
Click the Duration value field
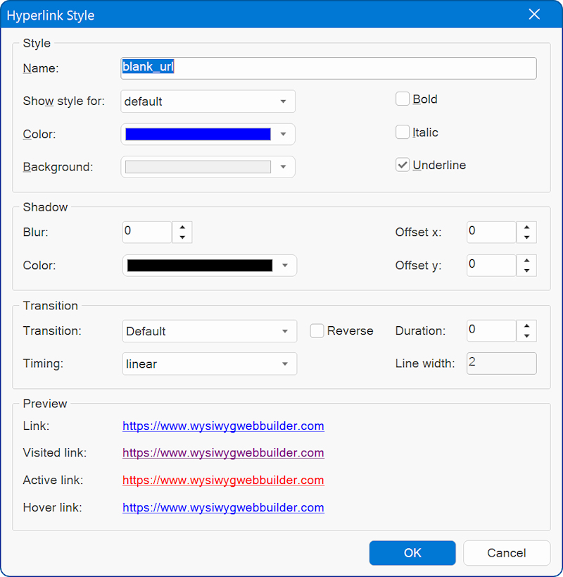click(x=491, y=330)
